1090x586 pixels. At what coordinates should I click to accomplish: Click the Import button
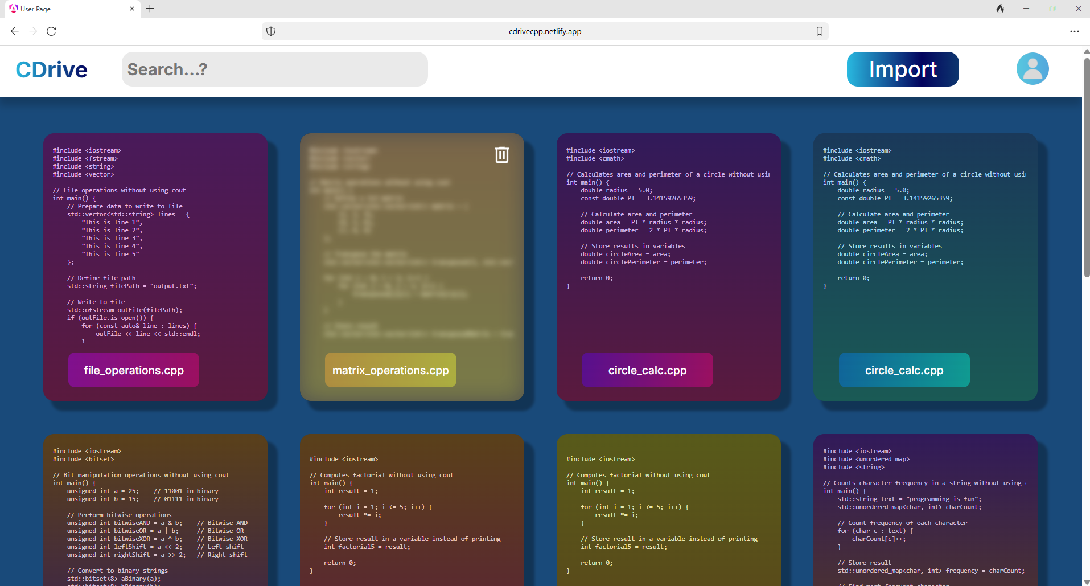click(x=903, y=69)
